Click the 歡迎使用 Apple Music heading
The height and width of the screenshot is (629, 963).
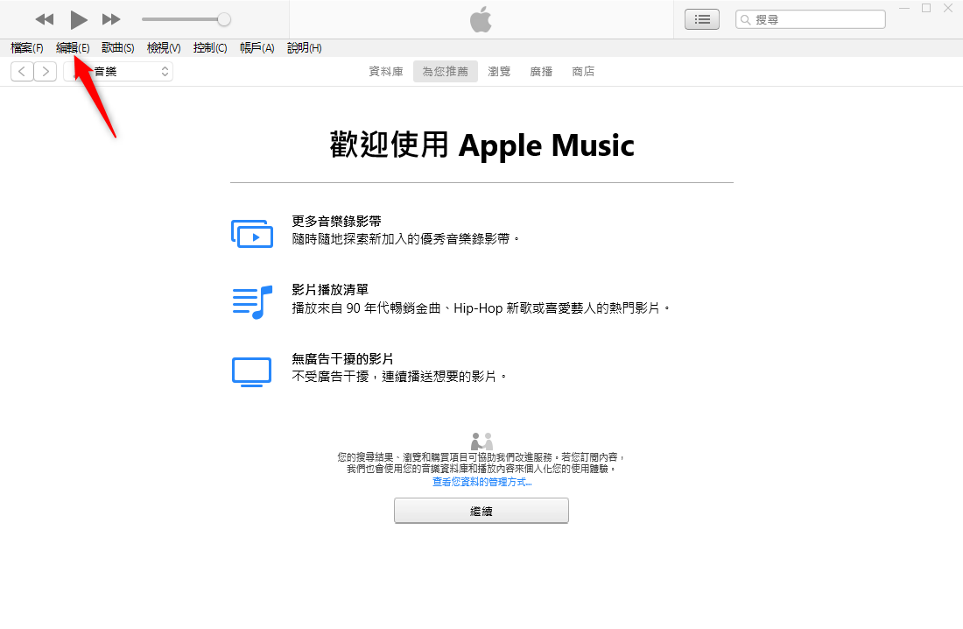481,145
